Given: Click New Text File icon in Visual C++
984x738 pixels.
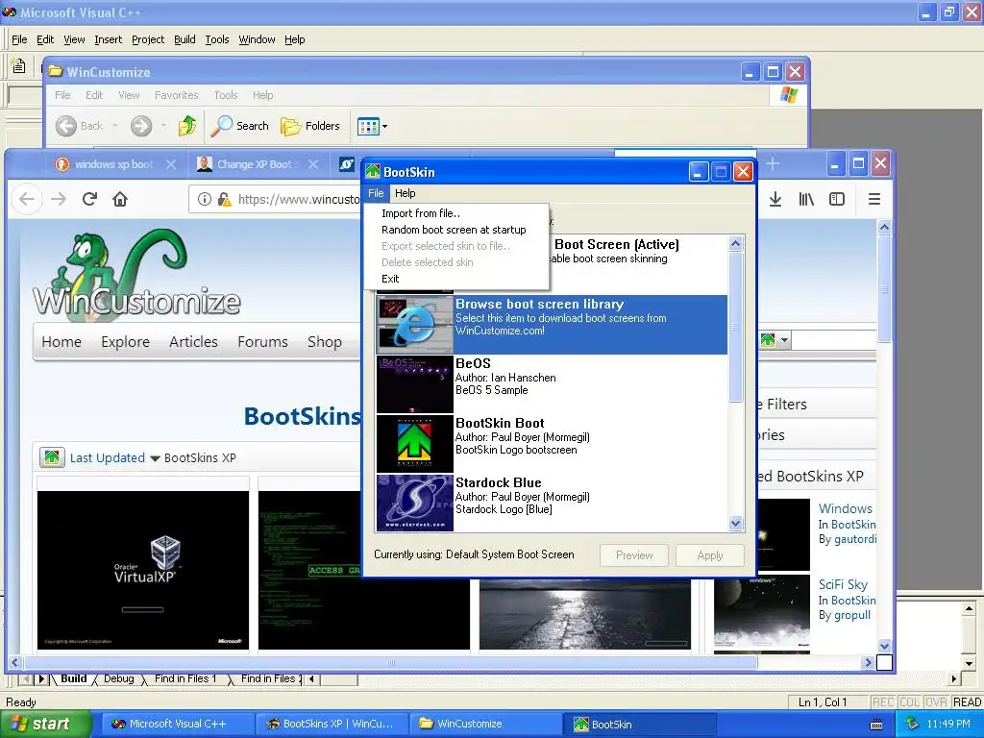Looking at the screenshot, I should (19, 65).
